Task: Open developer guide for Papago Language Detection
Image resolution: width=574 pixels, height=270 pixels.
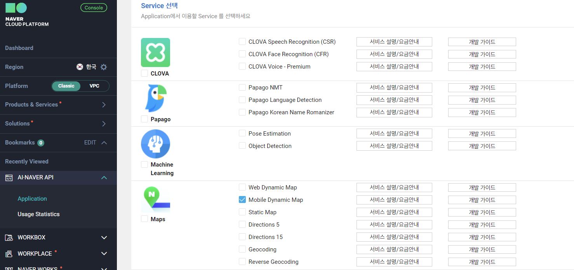Action: (482, 100)
